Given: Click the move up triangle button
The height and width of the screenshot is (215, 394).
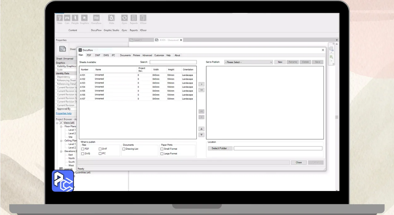Looking at the screenshot, I should 202,129.
